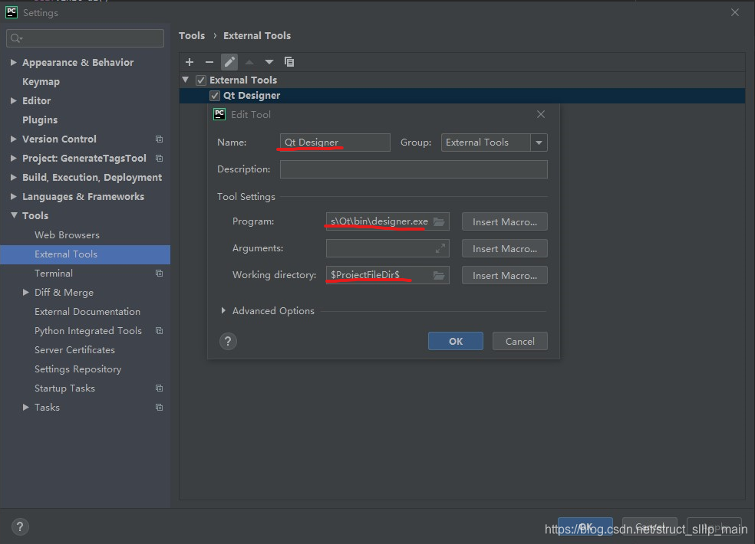Expand Version Control section
The height and width of the screenshot is (544, 755).
pos(14,139)
